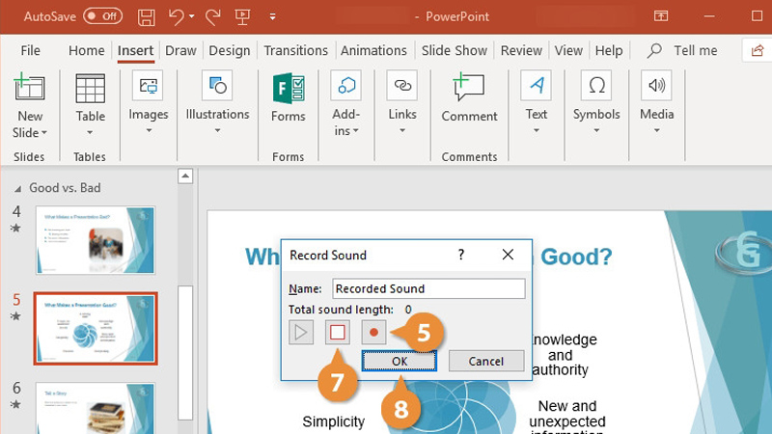Click the Name field Recorded Sound

pos(428,288)
